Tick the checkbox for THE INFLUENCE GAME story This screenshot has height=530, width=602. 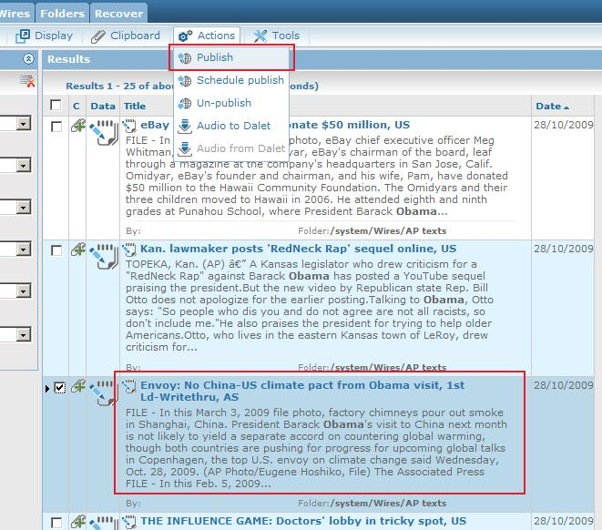point(56,523)
